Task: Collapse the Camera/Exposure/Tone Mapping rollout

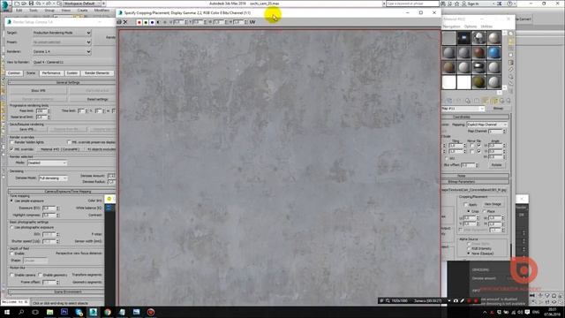Action: (x=61, y=192)
